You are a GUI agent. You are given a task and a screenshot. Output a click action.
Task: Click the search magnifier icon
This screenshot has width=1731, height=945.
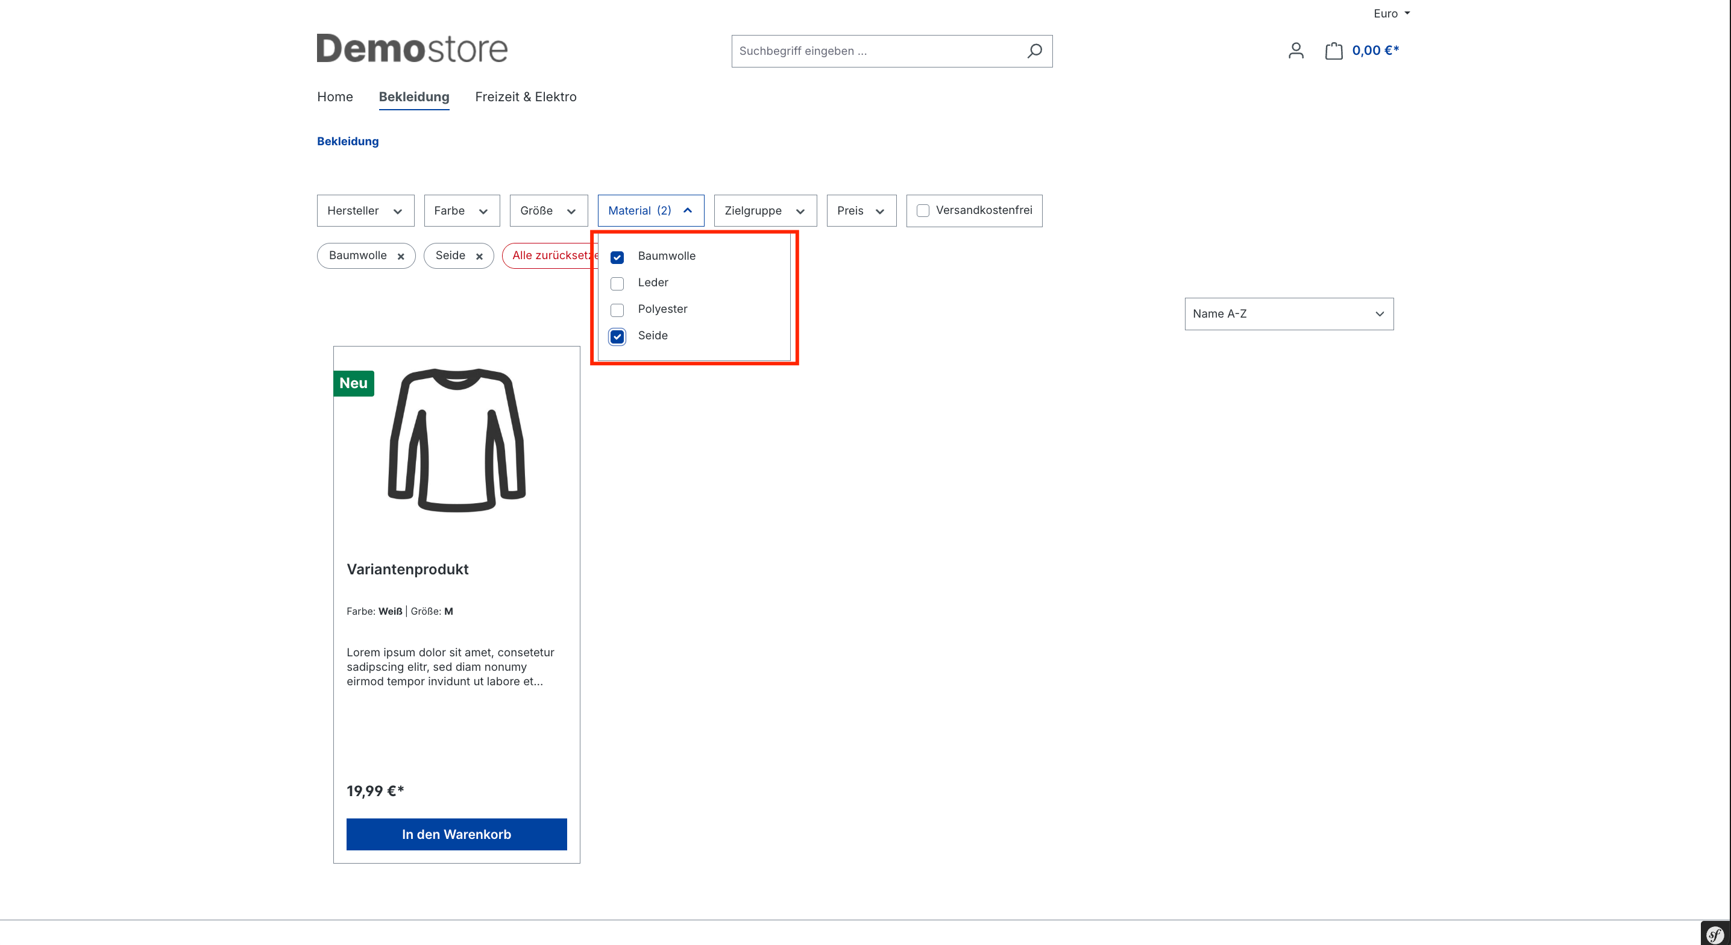tap(1034, 51)
